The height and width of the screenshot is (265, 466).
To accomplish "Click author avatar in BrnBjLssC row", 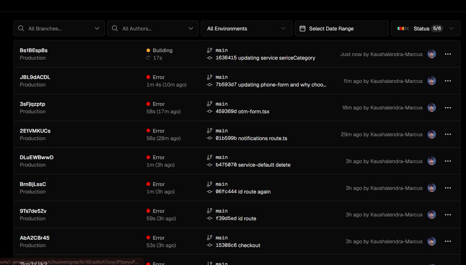I will click(x=431, y=188).
